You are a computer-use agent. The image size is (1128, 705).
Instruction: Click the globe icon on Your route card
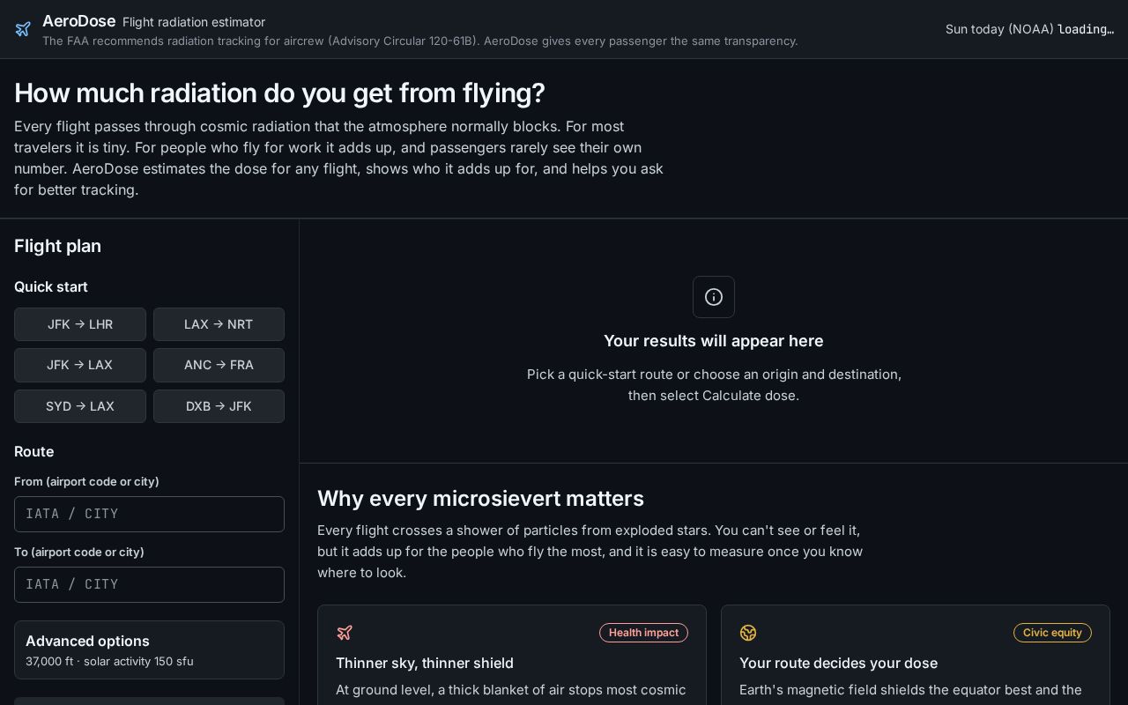(x=748, y=633)
